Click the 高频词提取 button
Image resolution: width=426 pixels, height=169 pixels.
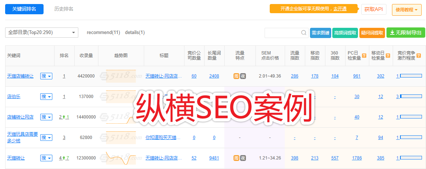(x=345, y=33)
